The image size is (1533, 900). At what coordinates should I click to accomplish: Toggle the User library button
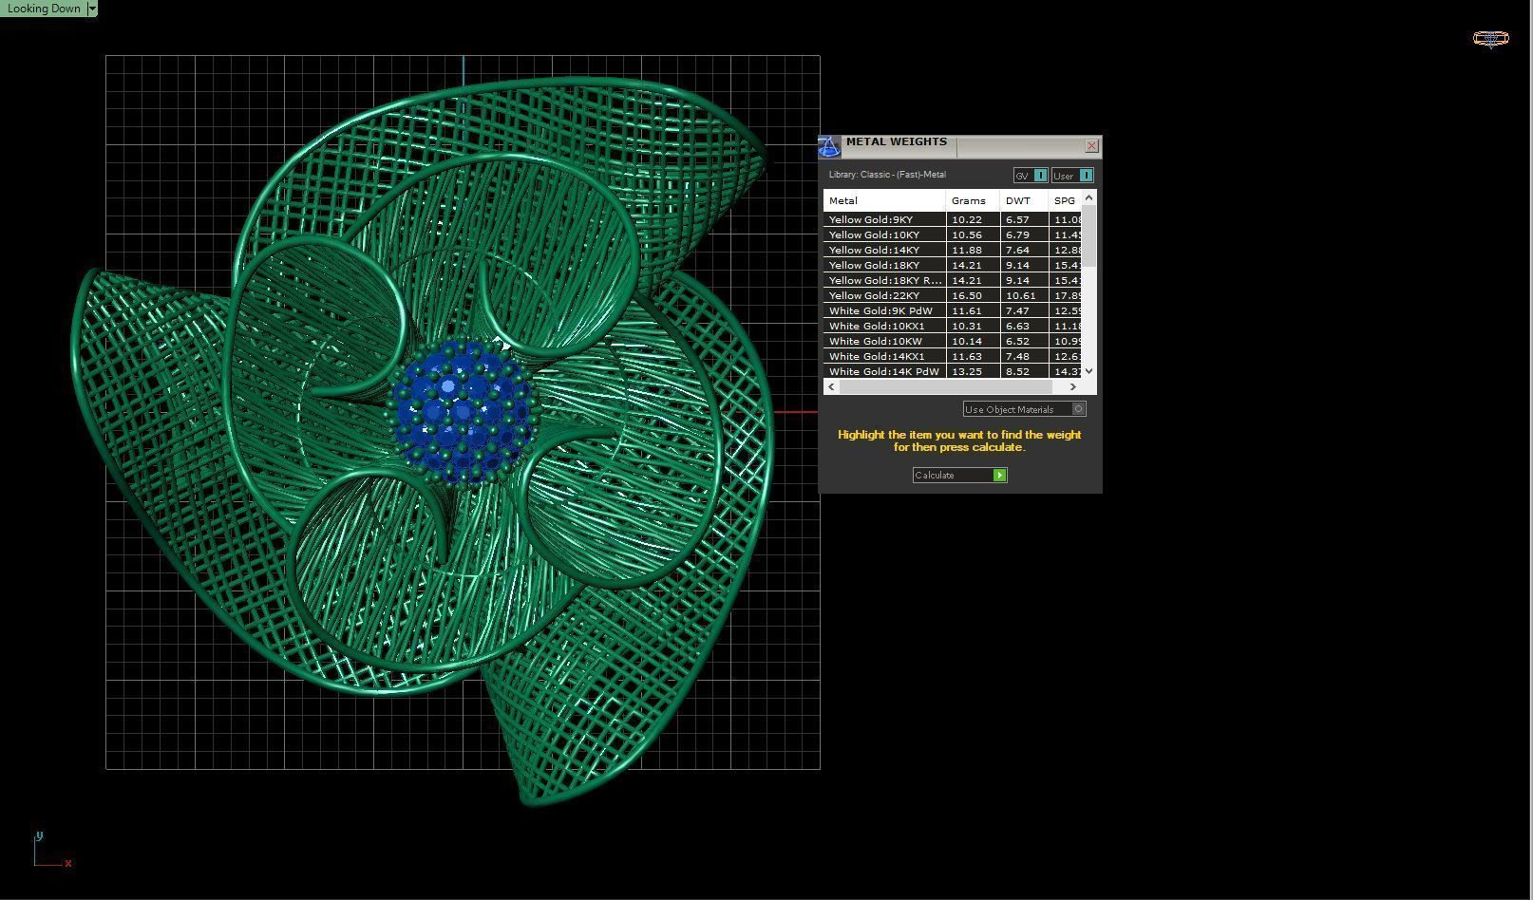click(x=1072, y=176)
